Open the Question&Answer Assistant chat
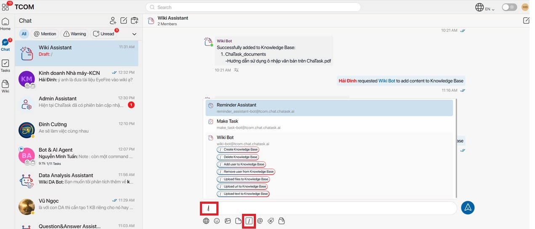535x229 pixels. pos(77,225)
